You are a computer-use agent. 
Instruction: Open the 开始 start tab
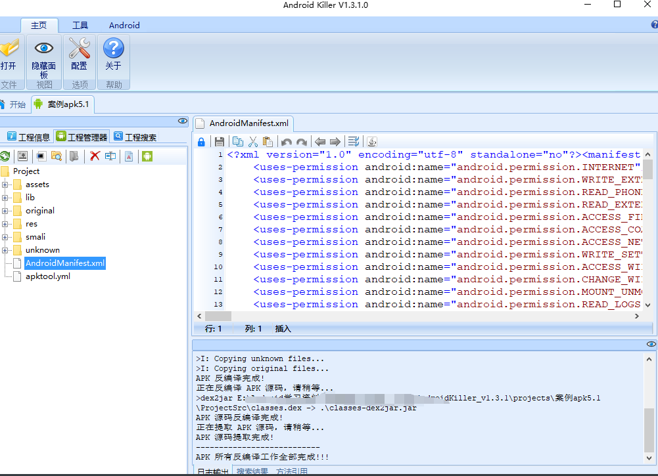click(x=13, y=105)
